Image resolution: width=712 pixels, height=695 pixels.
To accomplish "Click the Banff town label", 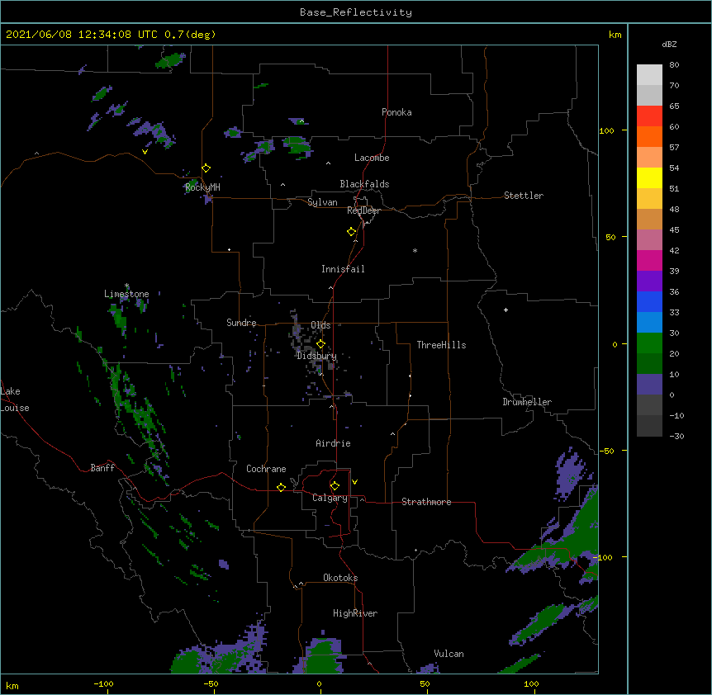I will (x=102, y=468).
